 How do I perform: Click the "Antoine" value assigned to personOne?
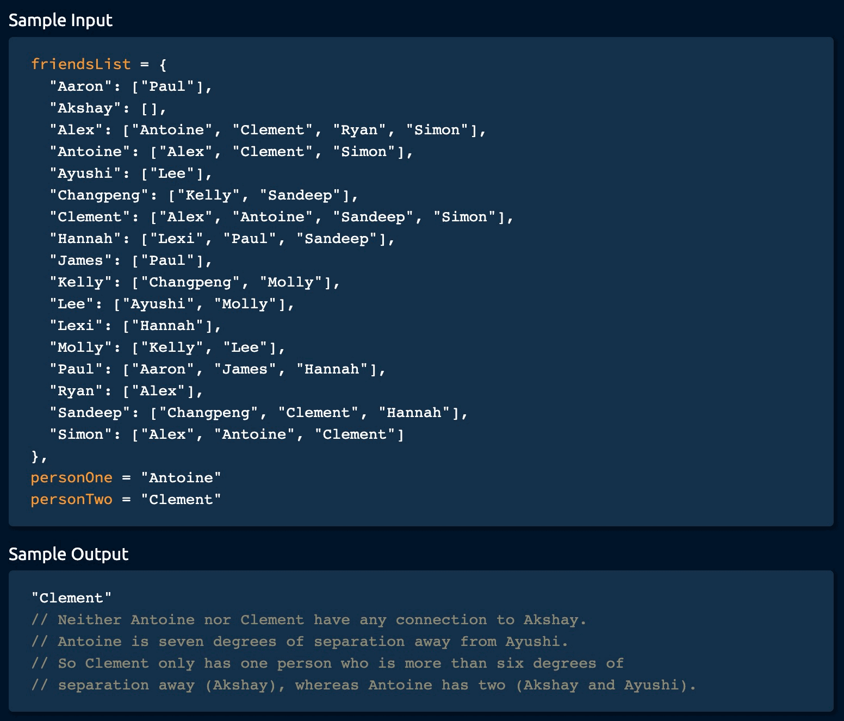tap(181, 477)
